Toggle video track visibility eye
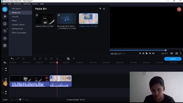This screenshot has width=183, height=103. click(6, 79)
